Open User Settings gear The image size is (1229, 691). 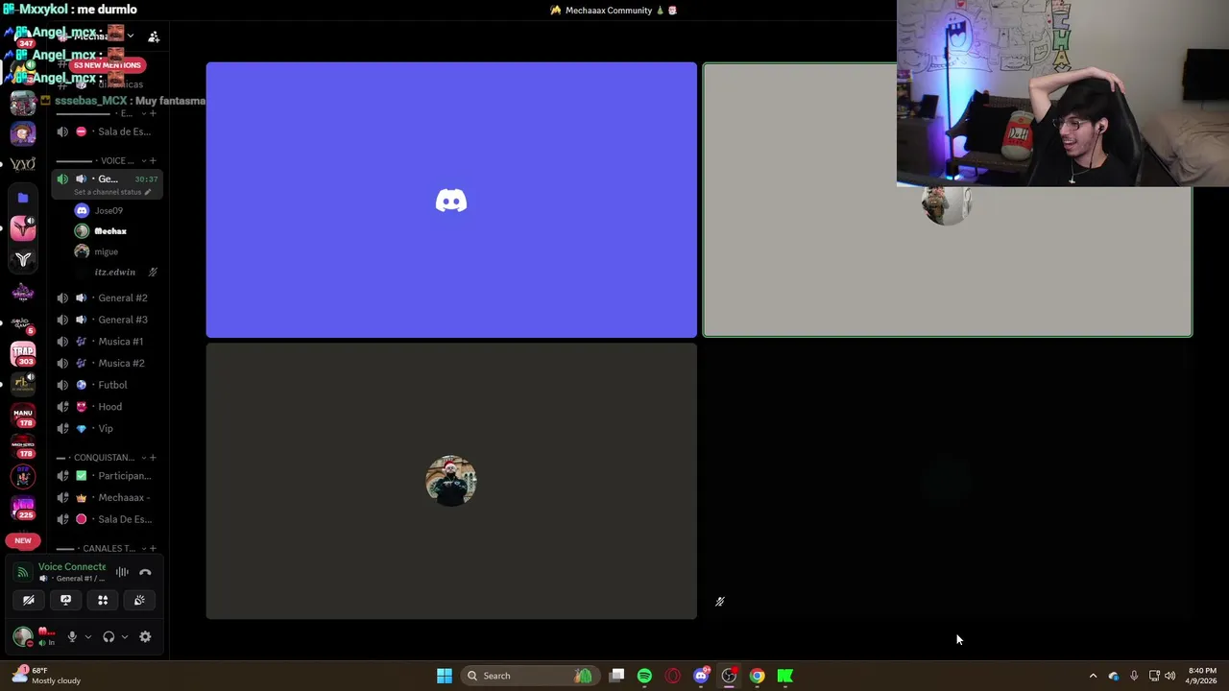point(145,636)
